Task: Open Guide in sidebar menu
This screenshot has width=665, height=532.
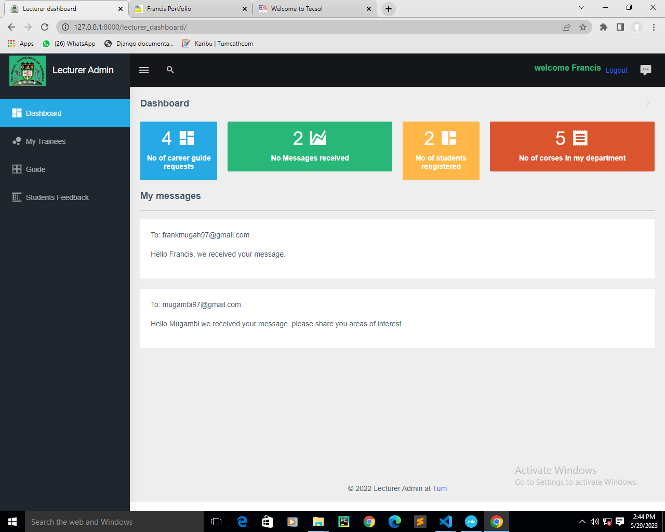Action: (x=35, y=169)
